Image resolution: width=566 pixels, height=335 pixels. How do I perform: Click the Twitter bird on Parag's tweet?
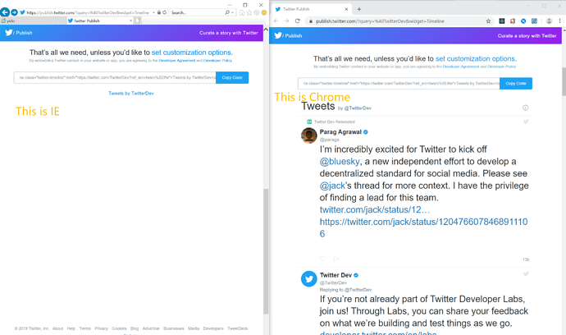pos(526,122)
